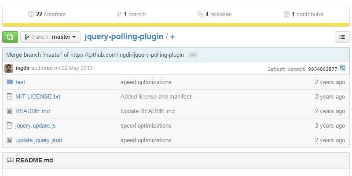
Task: Click ingdir's avatar thumbnail
Action: (x=9, y=68)
